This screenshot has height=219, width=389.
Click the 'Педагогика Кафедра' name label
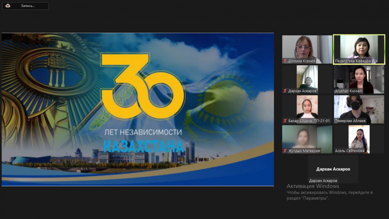(353, 61)
